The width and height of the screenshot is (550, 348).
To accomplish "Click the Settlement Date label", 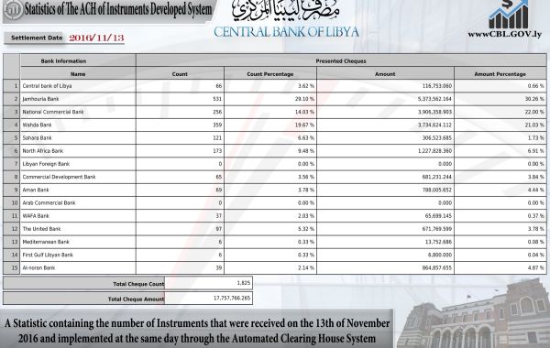I will pos(37,38).
